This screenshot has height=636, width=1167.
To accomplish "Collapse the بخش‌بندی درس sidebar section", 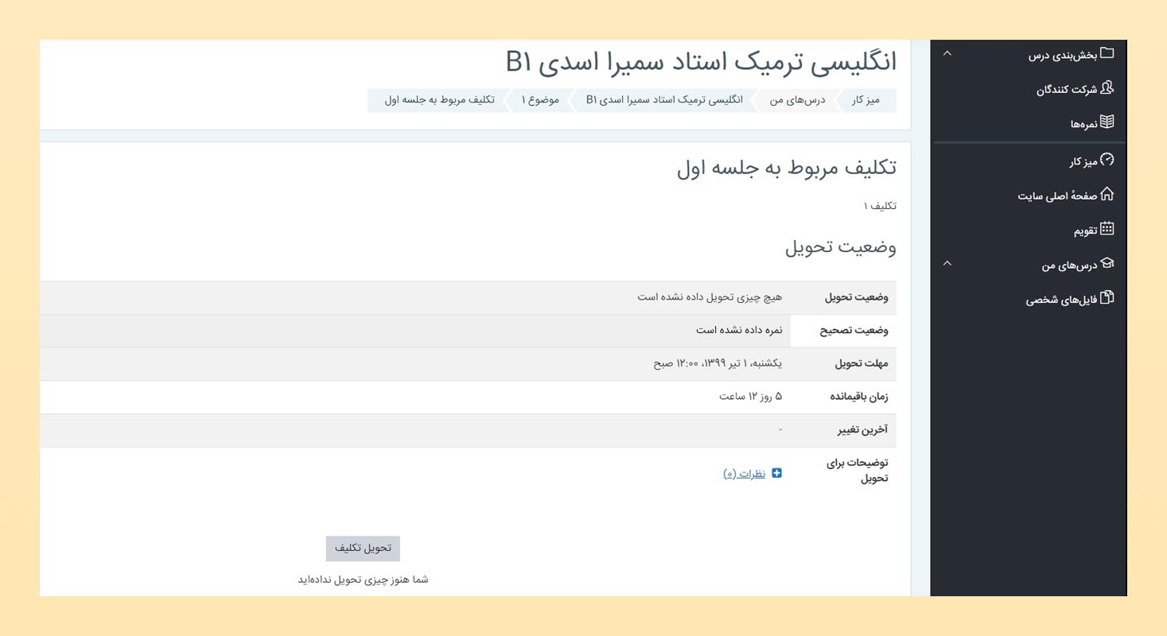I will 947,54.
